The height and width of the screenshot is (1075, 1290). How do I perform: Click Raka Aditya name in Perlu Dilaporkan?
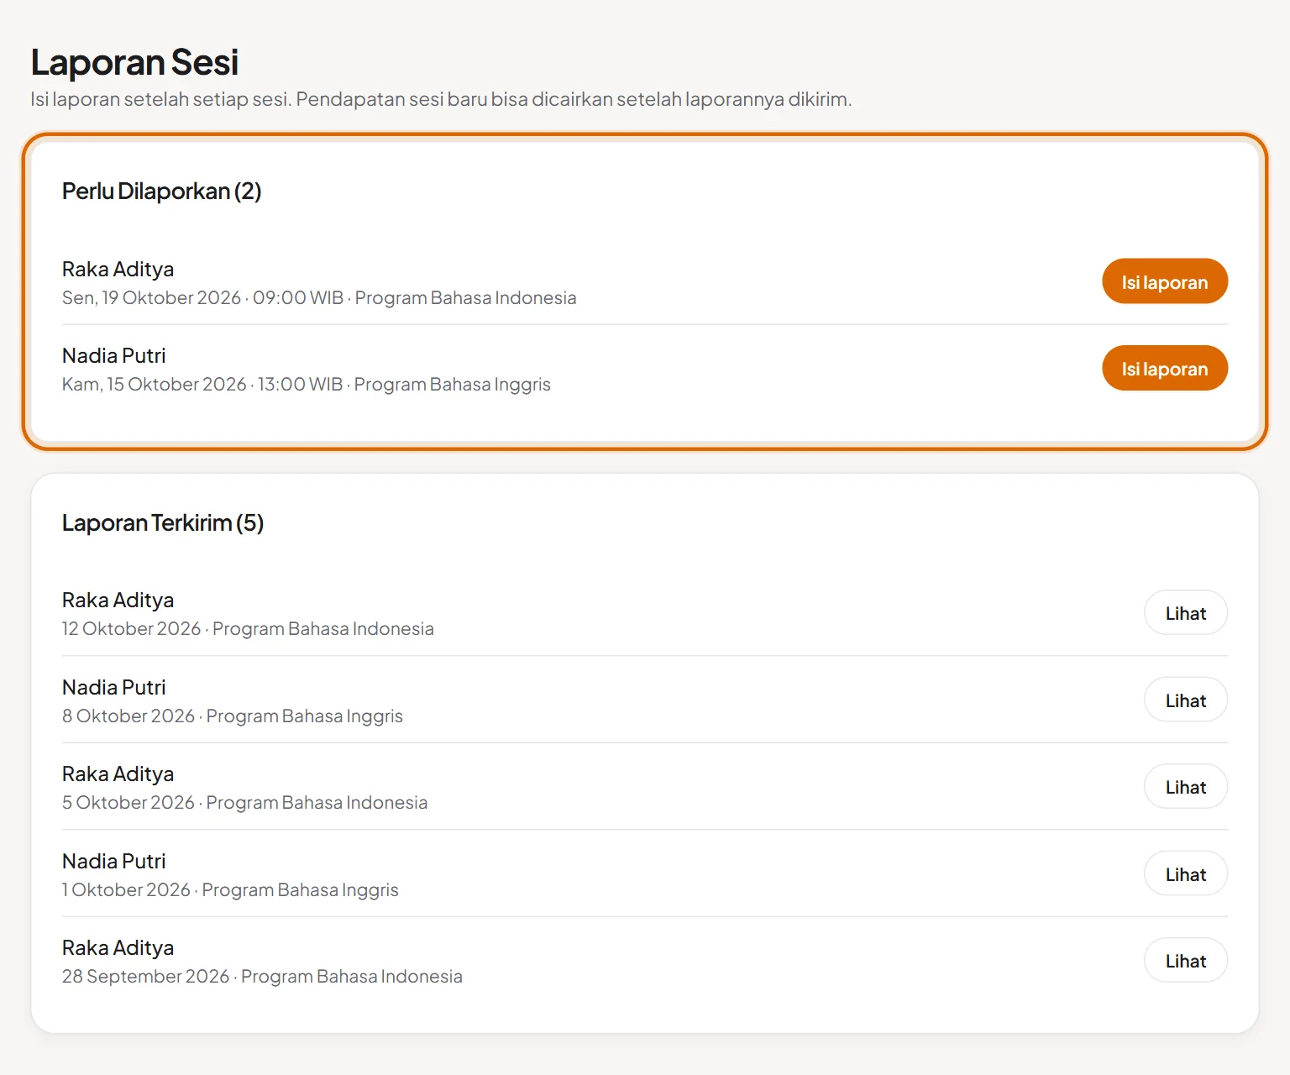[118, 270]
